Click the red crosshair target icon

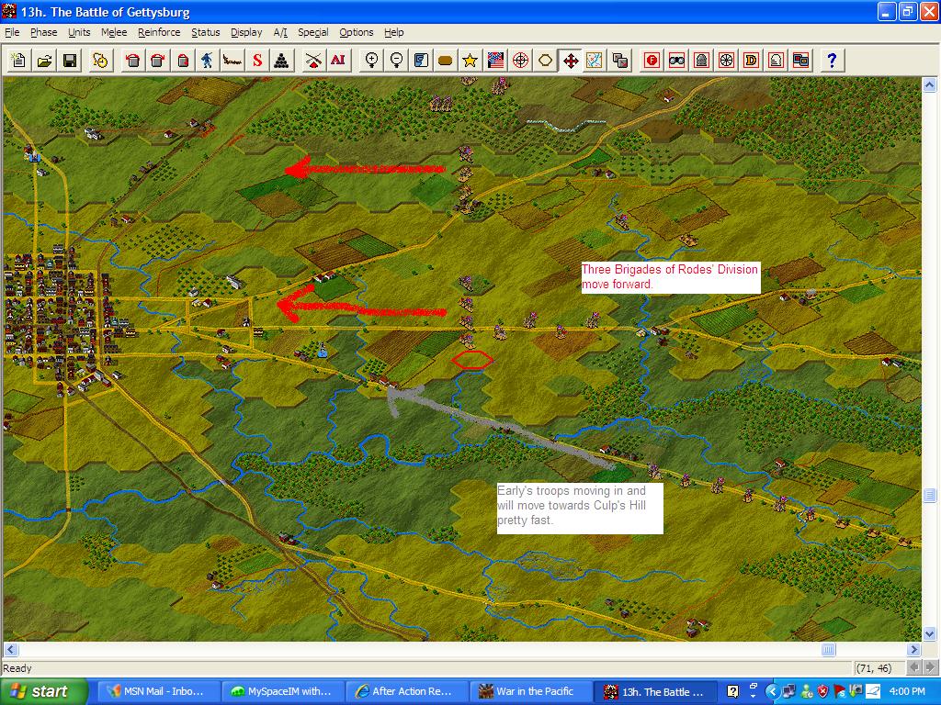520,60
